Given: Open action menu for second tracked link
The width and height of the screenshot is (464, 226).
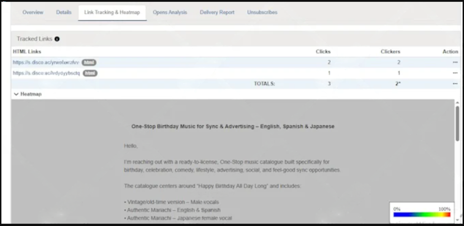Looking at the screenshot, I should [x=455, y=73].
